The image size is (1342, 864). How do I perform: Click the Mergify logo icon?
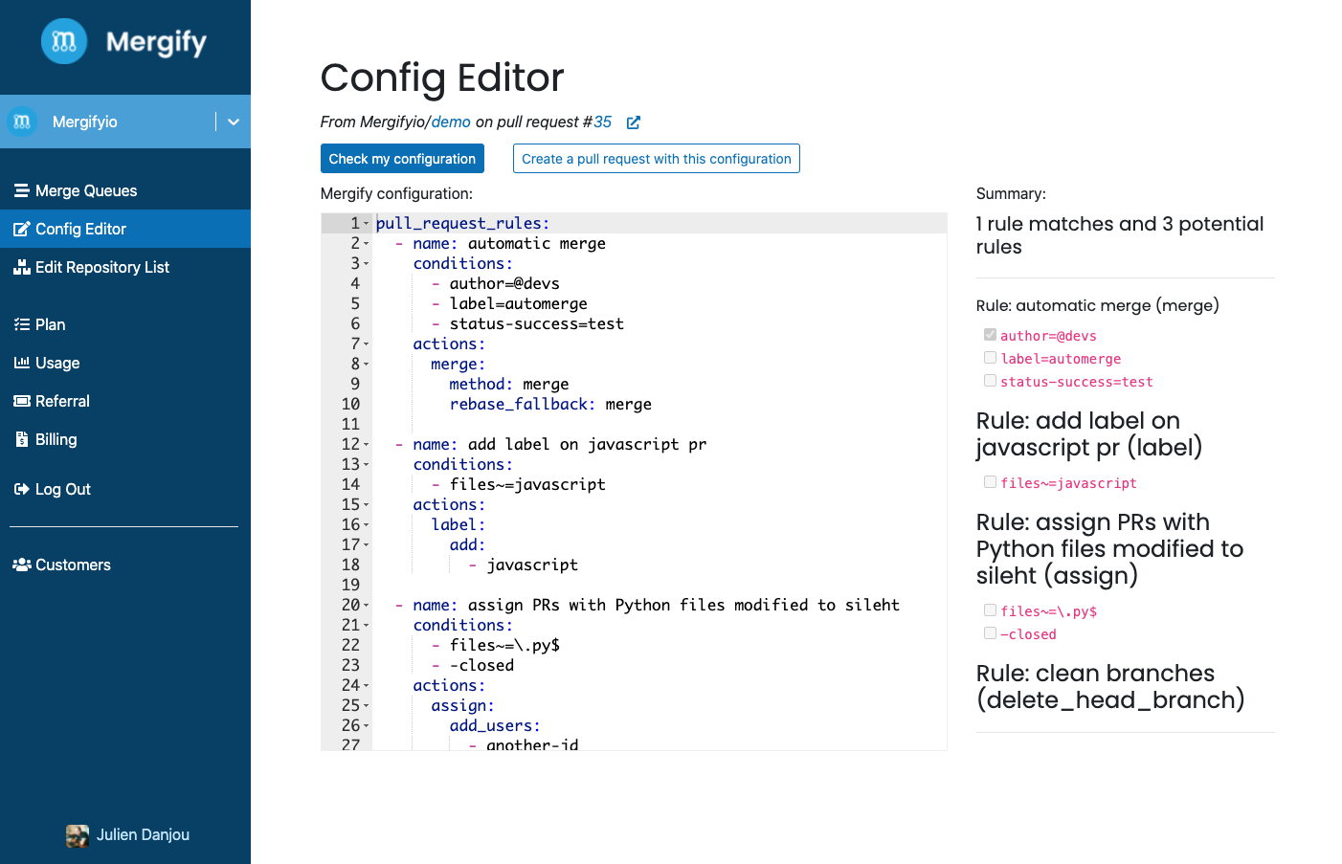point(64,41)
